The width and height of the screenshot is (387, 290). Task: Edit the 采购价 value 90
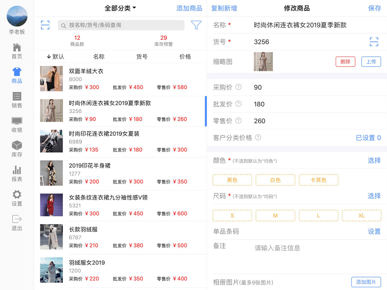[258, 87]
